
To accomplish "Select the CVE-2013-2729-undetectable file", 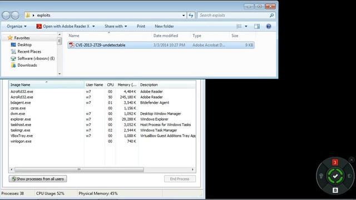I will coord(161,45).
